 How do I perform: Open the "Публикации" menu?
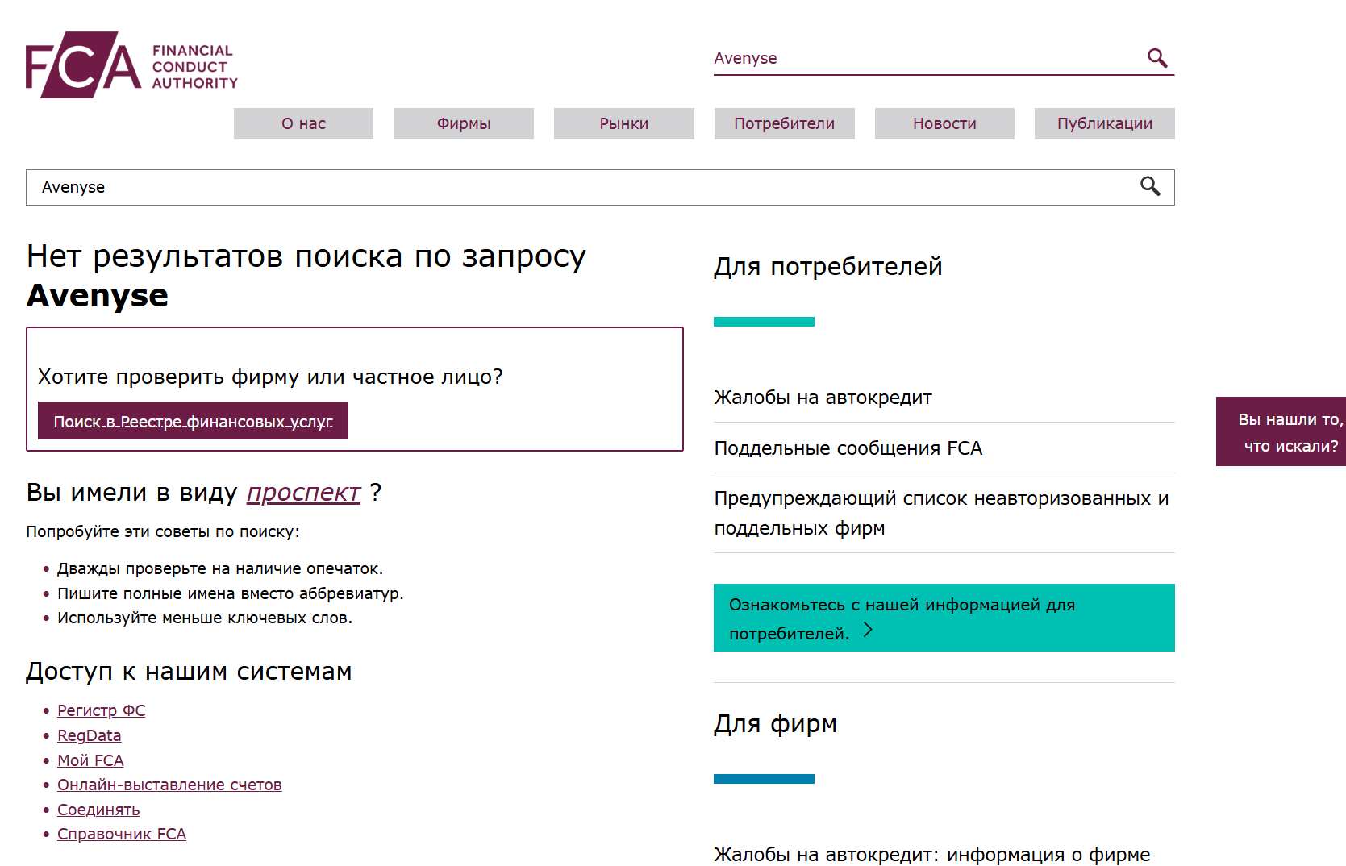(1105, 123)
